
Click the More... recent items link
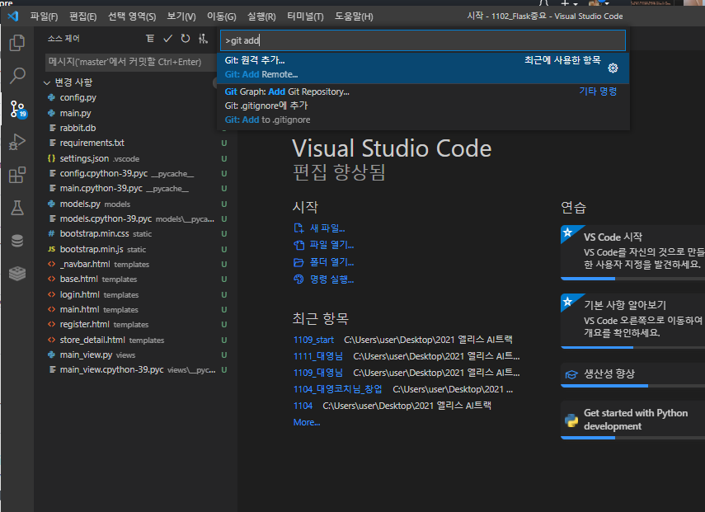pos(307,423)
